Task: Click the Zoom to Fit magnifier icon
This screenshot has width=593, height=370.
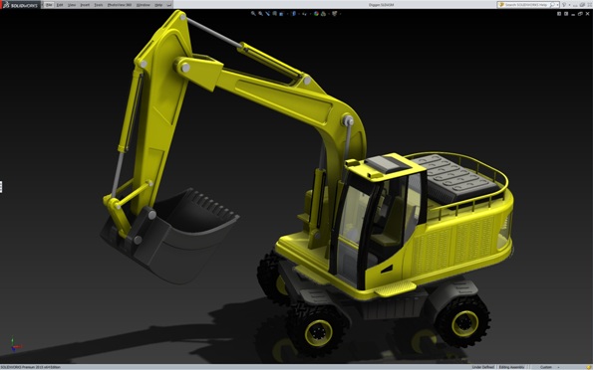Action: coord(253,14)
